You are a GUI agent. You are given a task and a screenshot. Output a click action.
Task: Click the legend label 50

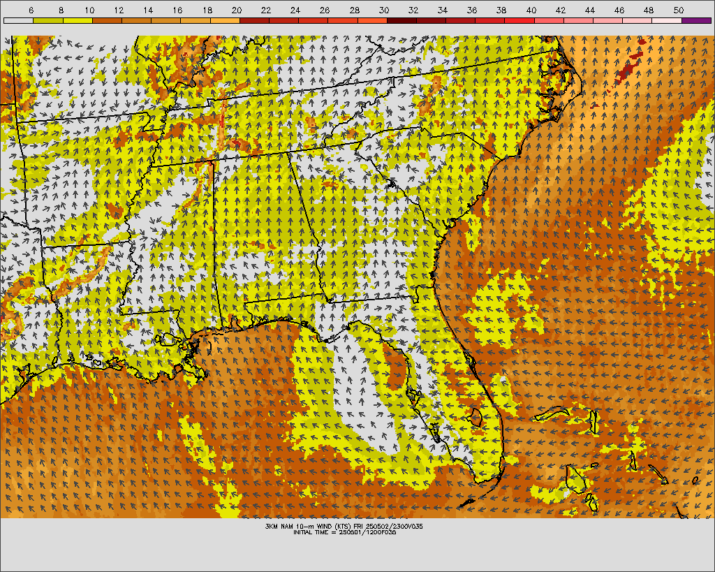point(678,10)
